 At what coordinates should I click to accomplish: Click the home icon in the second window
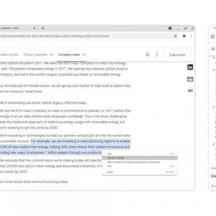click(213, 36)
